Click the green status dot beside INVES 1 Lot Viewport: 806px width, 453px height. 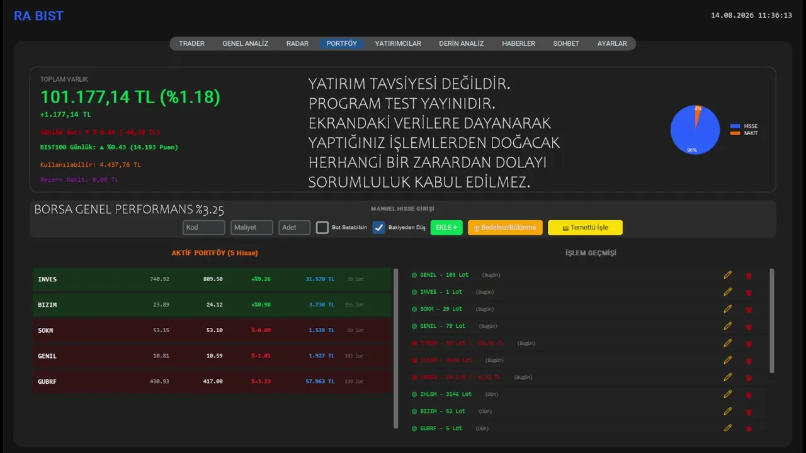414,292
